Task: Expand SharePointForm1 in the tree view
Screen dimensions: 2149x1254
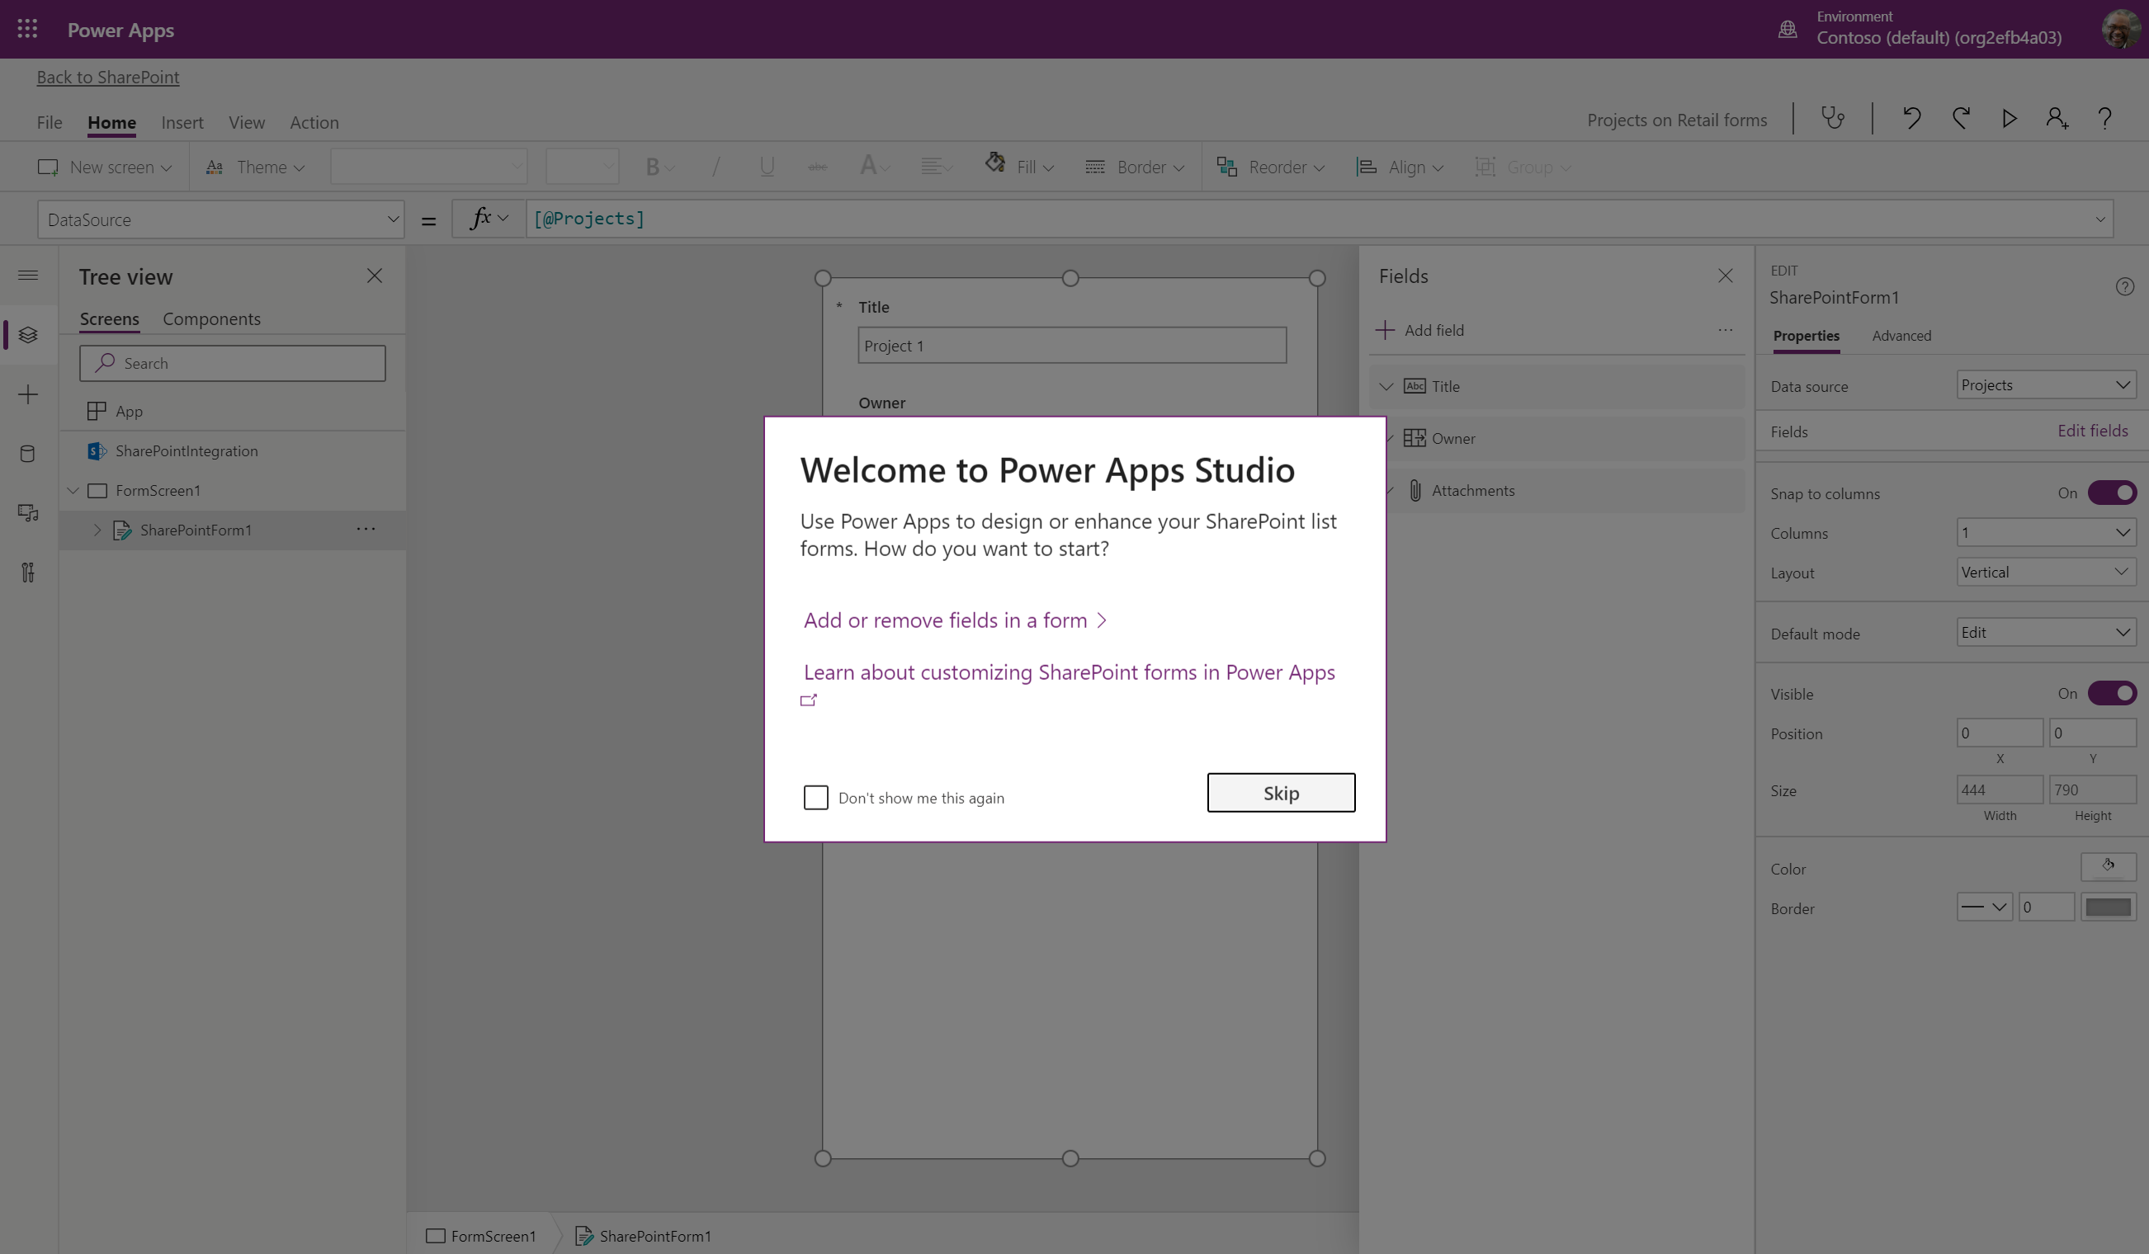Action: pyautogui.click(x=97, y=530)
